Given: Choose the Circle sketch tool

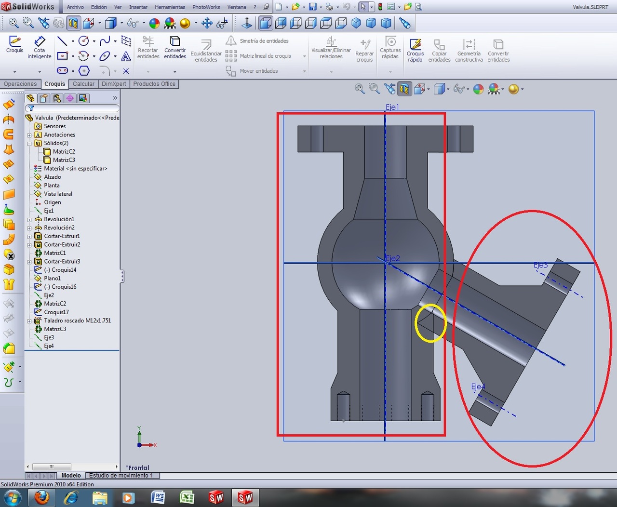Looking at the screenshot, I should tap(83, 40).
